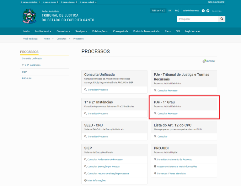
Task: Open PROJUDI in left sidebar
Action: click(27, 78)
